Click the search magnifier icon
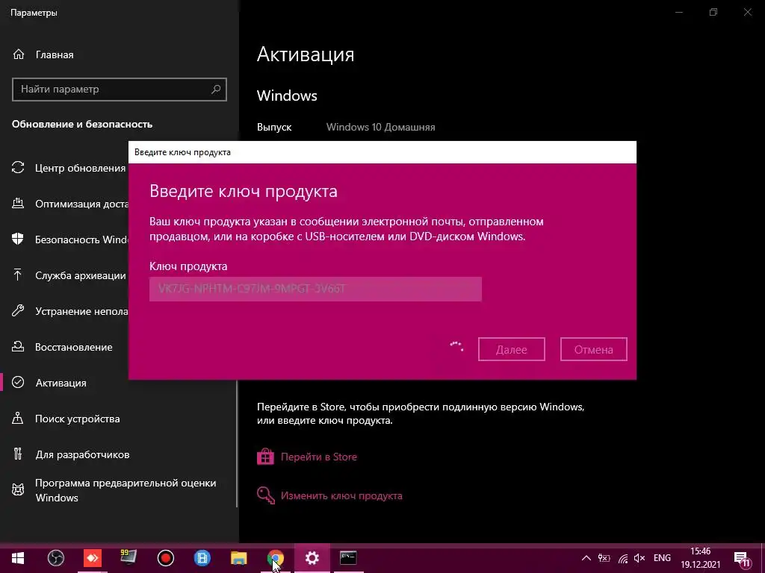 coord(216,90)
